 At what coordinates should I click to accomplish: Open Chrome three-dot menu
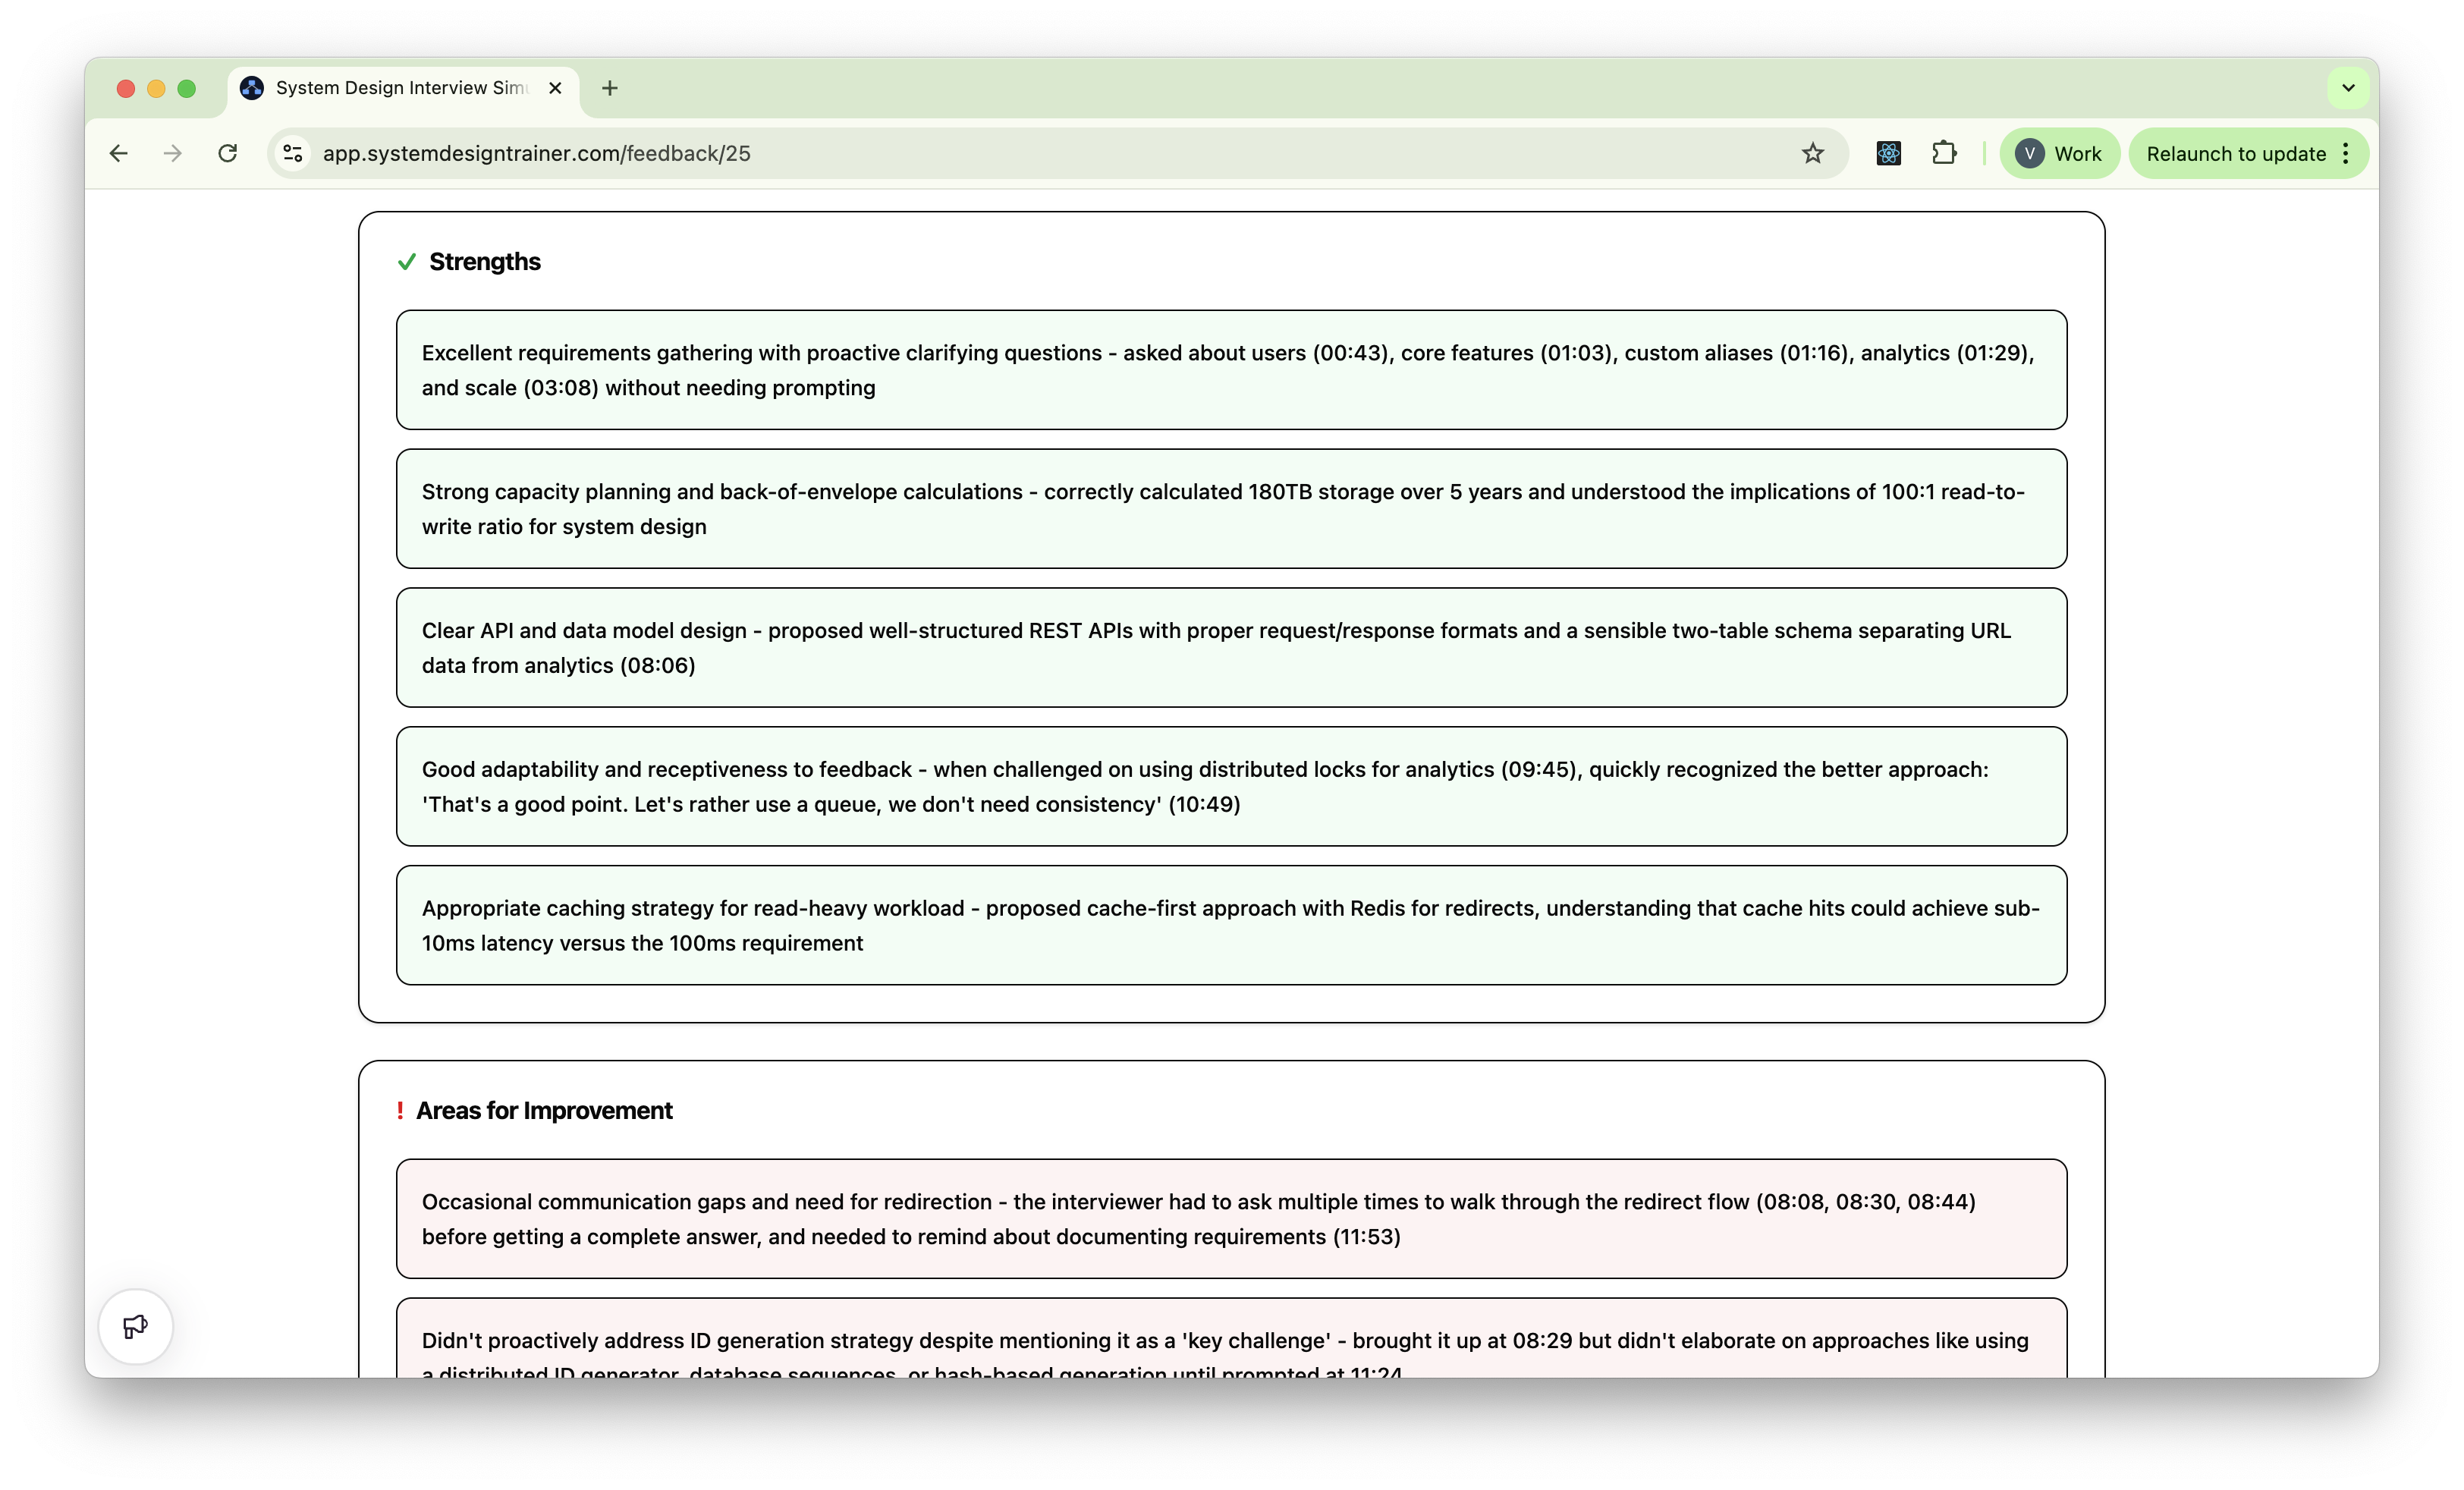[x=2346, y=153]
